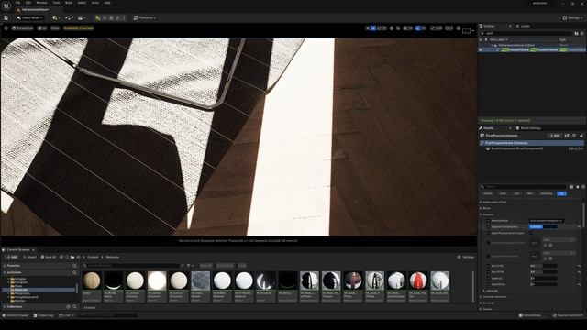Open the Select Mode dropdown
Screen dimensions: 587x330
pos(30,18)
